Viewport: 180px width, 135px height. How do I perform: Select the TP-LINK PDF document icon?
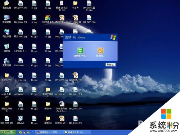coord(75,18)
